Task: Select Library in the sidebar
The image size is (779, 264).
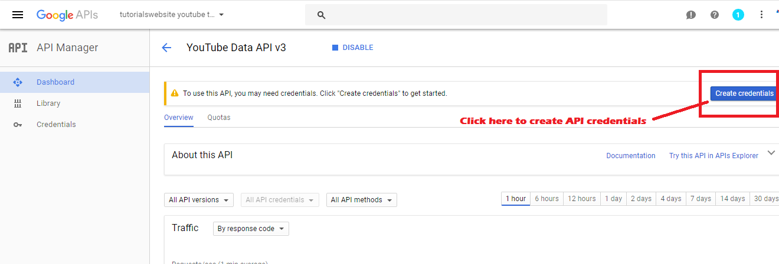Action: point(74,103)
